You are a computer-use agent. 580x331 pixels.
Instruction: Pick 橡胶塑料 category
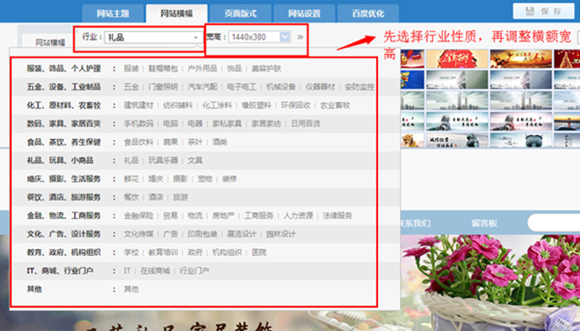[256, 105]
